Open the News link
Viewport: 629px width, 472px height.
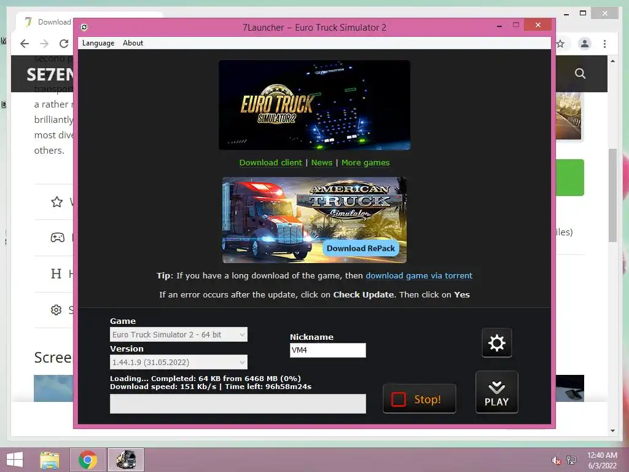(x=322, y=162)
